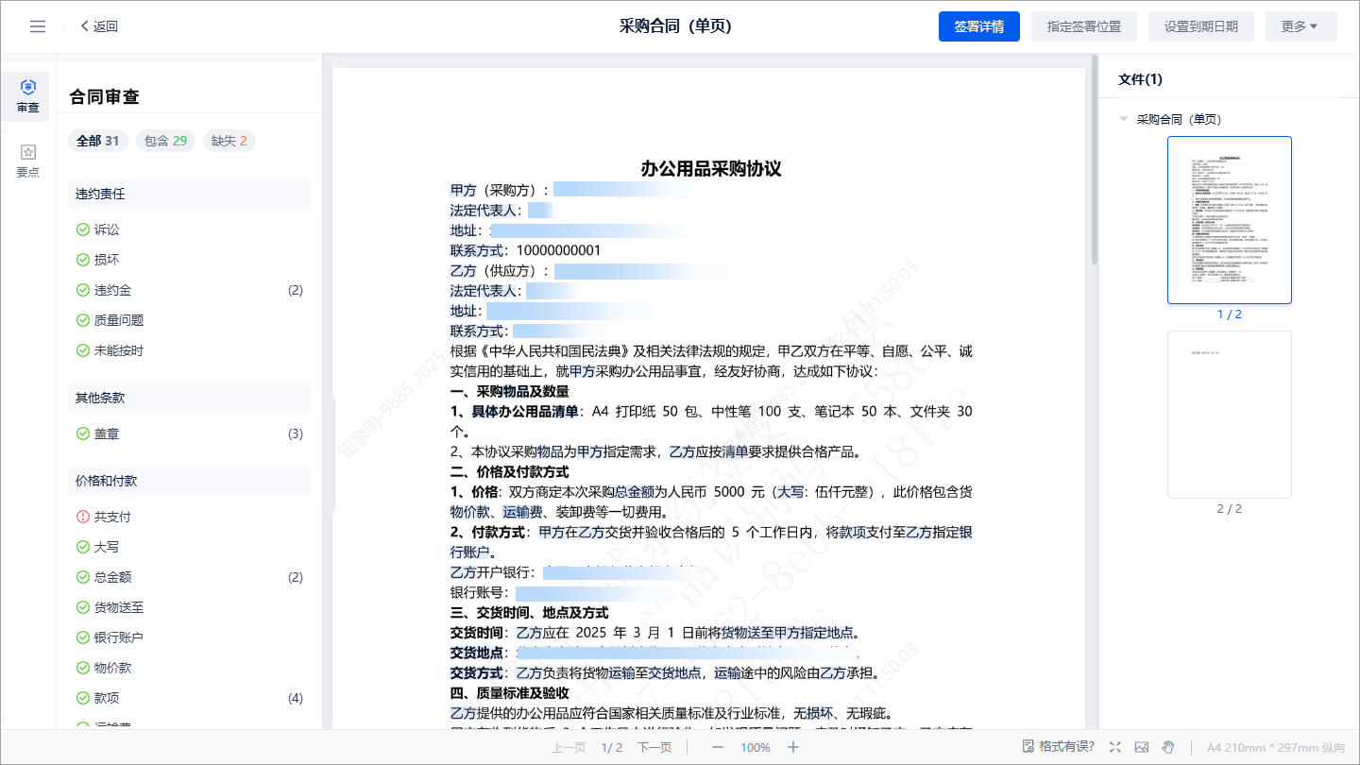This screenshot has height=765, width=1360.
Task: Select 款项 review item
Action: (x=189, y=698)
